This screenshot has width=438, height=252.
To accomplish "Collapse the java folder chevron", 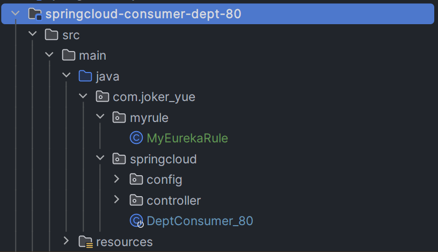I will tap(66, 75).
